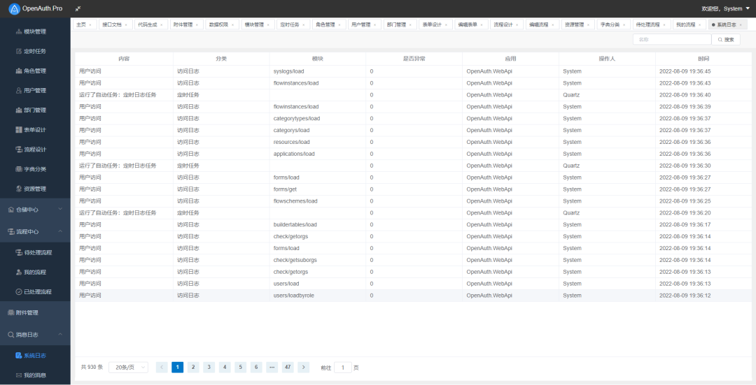756x385 pixels.
Task: Select current page 1 button
Action: point(177,368)
